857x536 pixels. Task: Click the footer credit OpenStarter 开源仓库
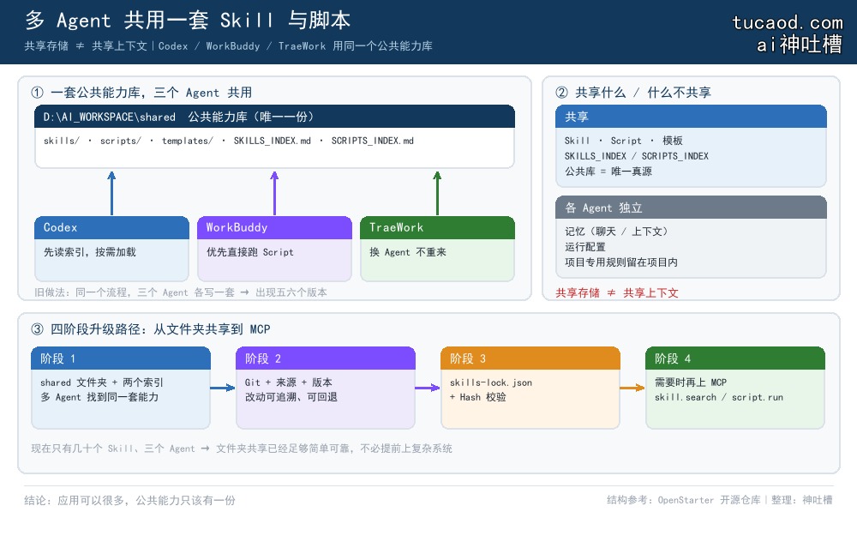point(709,500)
